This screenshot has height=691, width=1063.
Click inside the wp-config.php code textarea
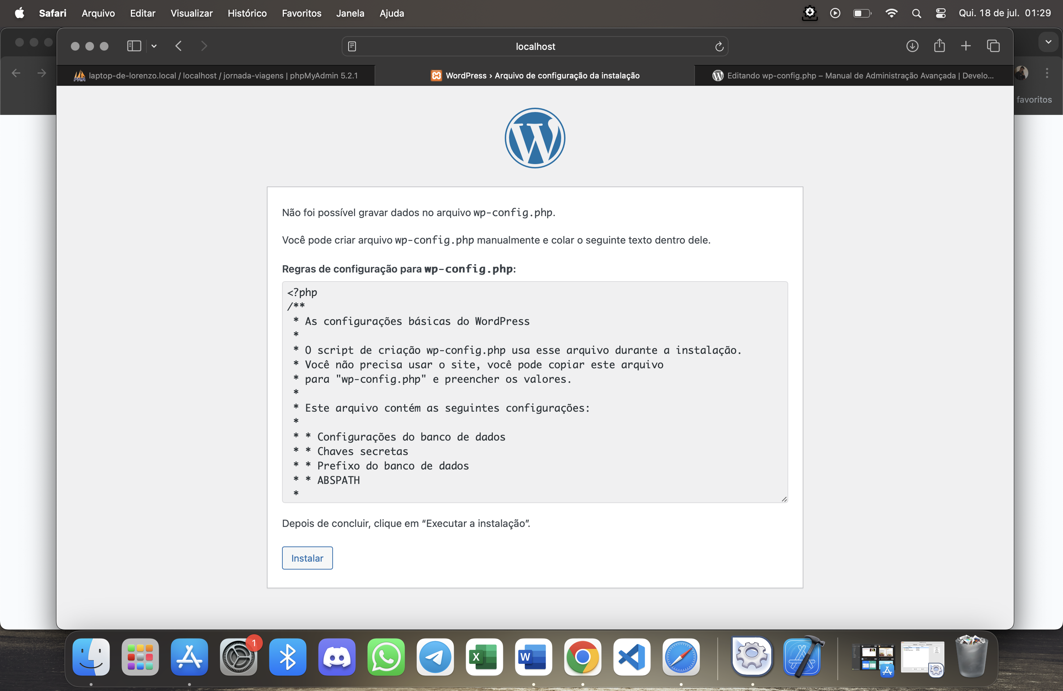(535, 391)
